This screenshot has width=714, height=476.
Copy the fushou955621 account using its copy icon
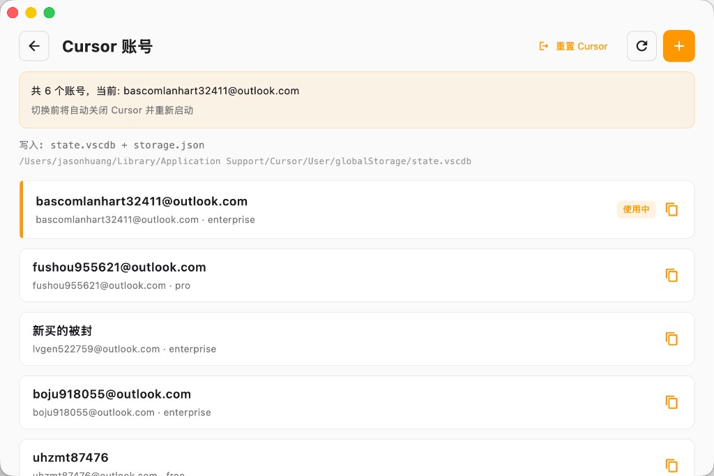671,276
